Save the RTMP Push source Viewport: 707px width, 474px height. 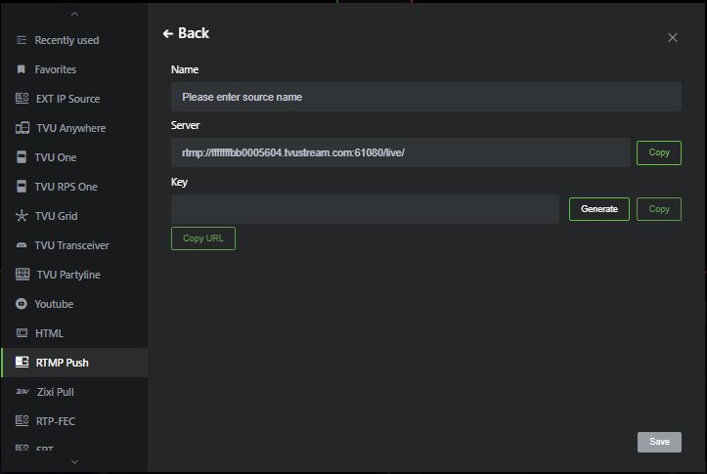click(x=659, y=442)
